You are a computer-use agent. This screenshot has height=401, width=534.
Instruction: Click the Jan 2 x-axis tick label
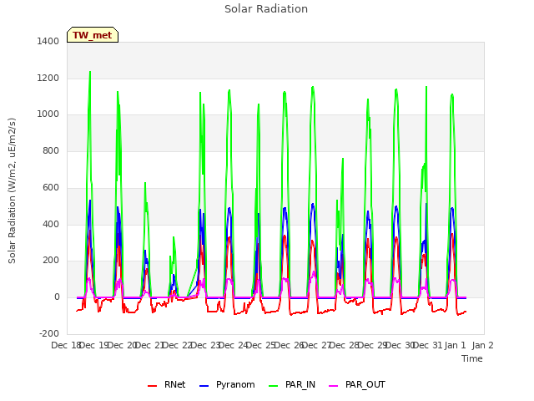[x=483, y=345]
